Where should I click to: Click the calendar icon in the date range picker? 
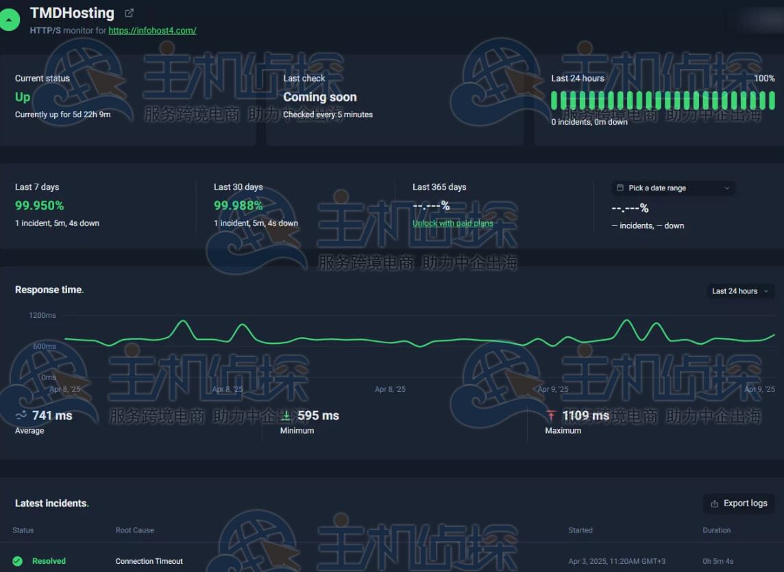620,188
